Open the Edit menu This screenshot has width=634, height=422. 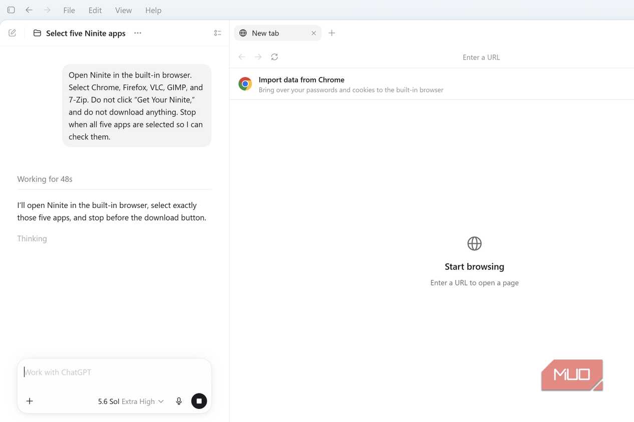click(x=95, y=10)
